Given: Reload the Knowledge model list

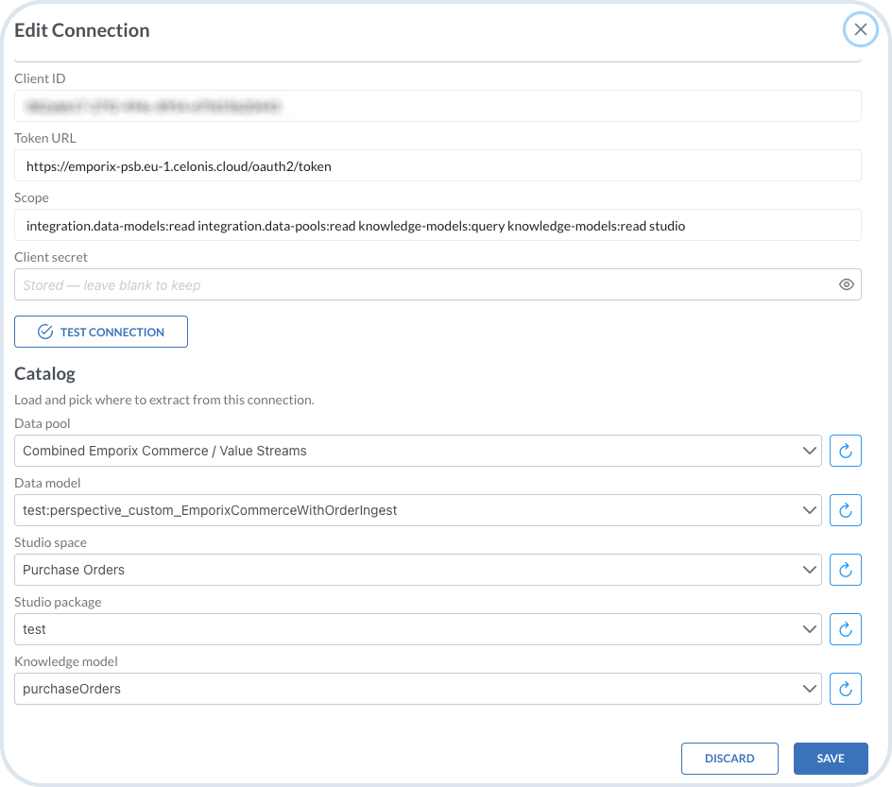Looking at the screenshot, I should coord(846,689).
